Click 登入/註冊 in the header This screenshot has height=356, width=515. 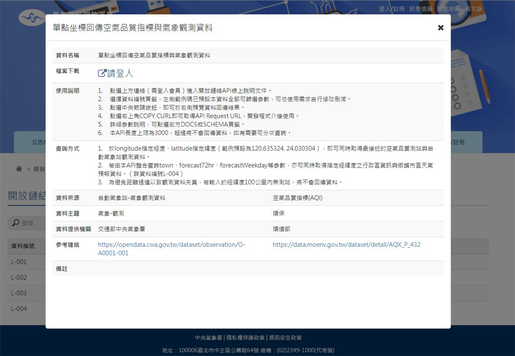point(391,9)
